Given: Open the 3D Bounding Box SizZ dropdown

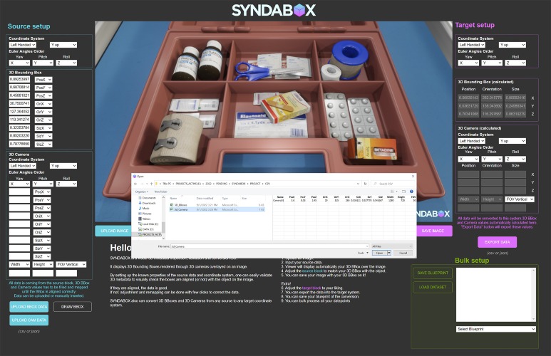Looking at the screenshot, I should [x=43, y=145].
